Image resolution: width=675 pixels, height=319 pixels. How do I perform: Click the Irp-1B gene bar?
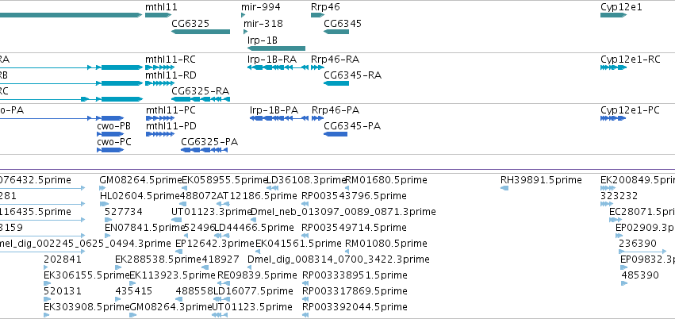point(276,48)
